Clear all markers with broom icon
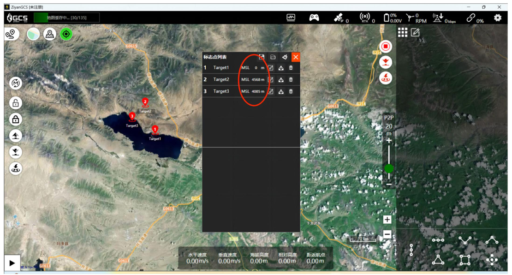512x275 pixels. (x=285, y=57)
